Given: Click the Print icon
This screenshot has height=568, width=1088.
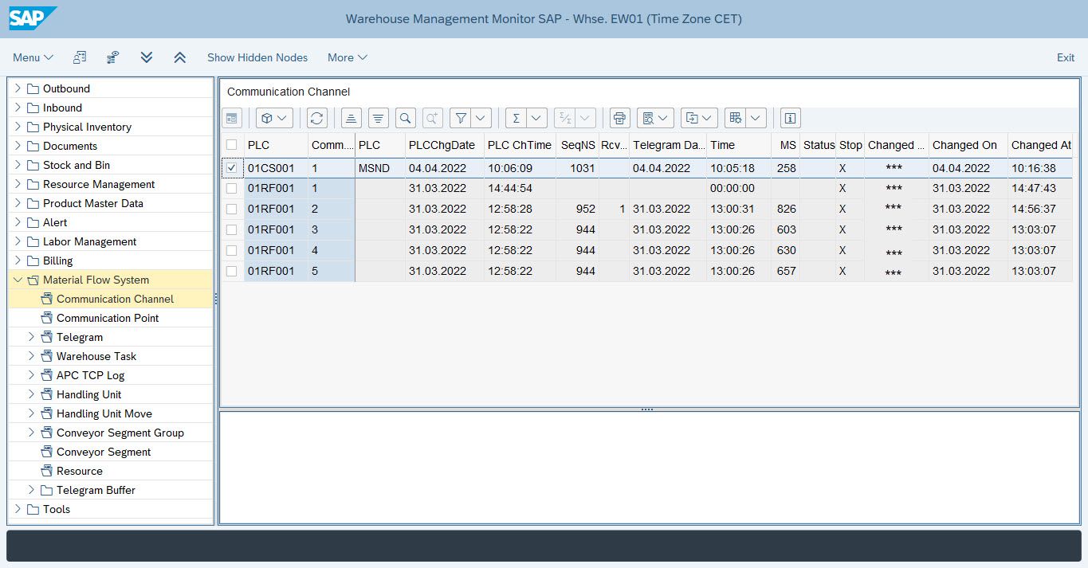Looking at the screenshot, I should point(620,118).
